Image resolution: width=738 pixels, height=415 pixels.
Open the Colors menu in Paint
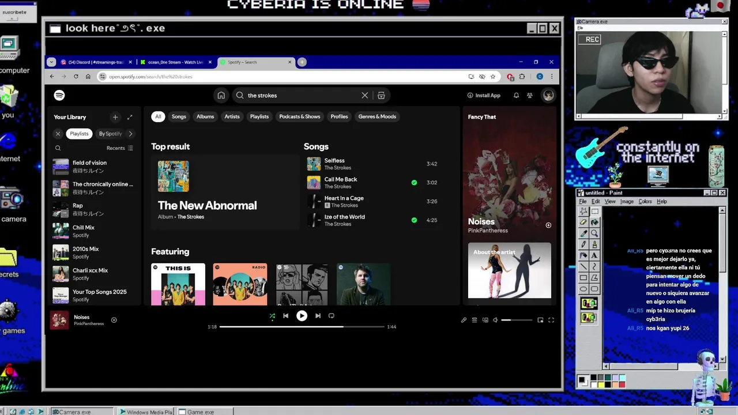645,202
